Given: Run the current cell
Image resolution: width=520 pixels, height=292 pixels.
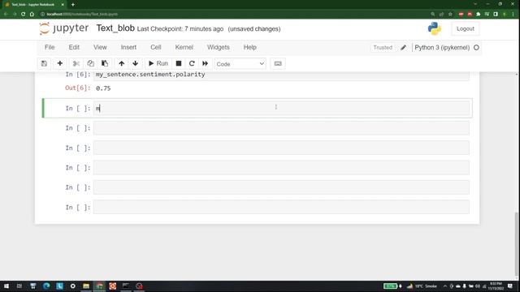Looking at the screenshot, I should click(158, 63).
